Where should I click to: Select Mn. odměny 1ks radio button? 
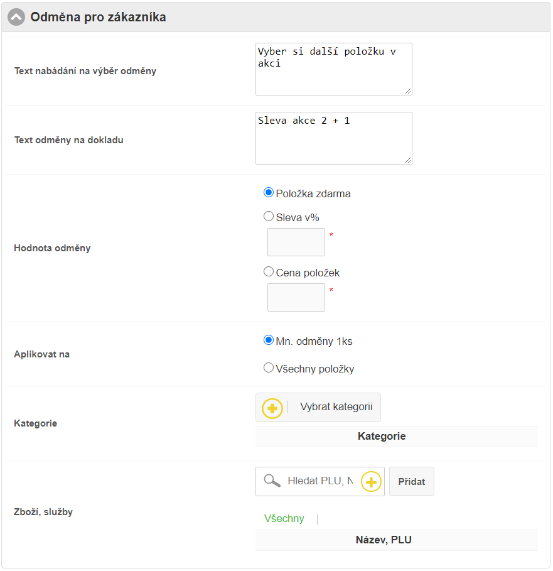point(269,340)
